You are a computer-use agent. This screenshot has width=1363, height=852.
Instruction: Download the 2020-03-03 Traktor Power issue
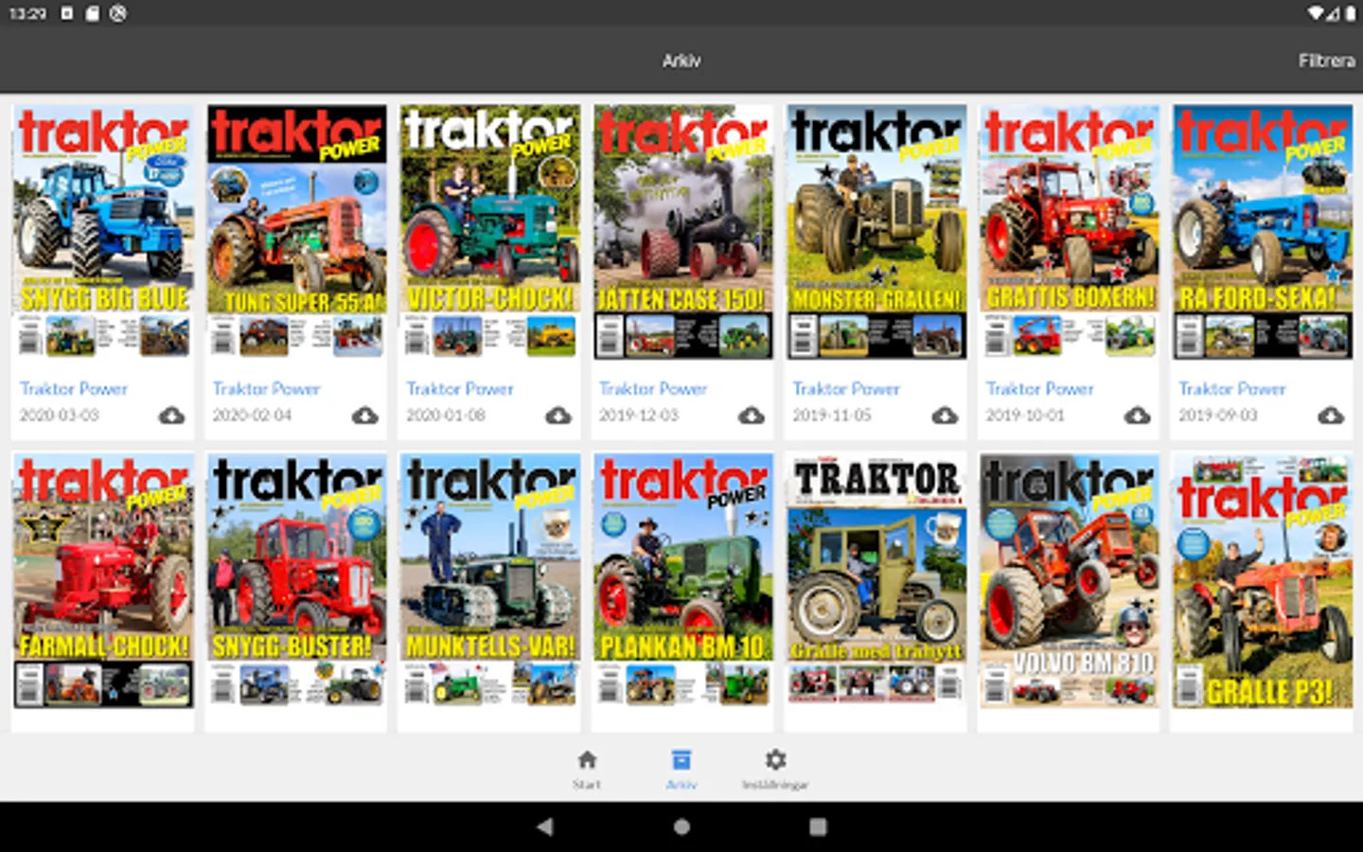[171, 416]
